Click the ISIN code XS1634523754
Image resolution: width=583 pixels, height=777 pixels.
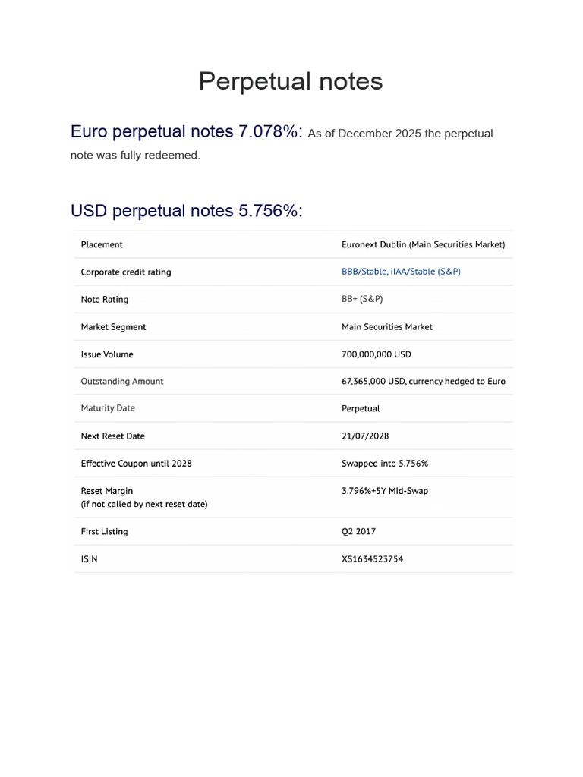372,559
